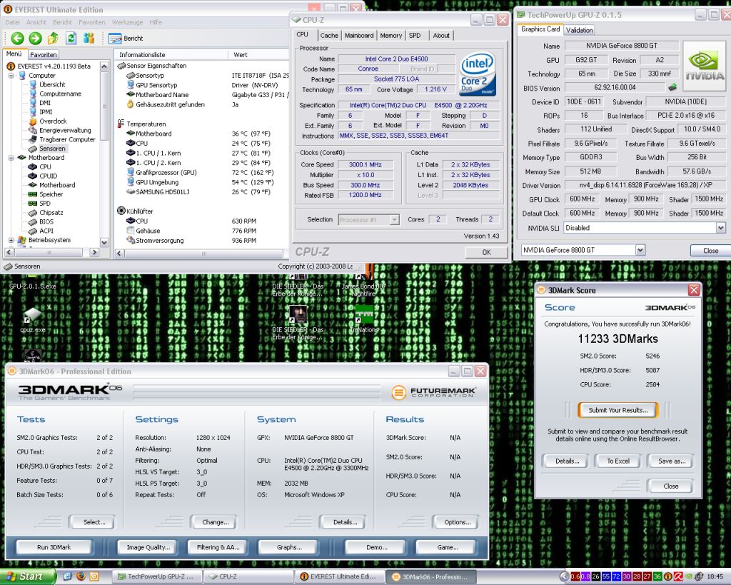Image resolution: width=731 pixels, height=585 pixels.
Task: Switch to CPU-Z Cache tab
Action: click(329, 36)
